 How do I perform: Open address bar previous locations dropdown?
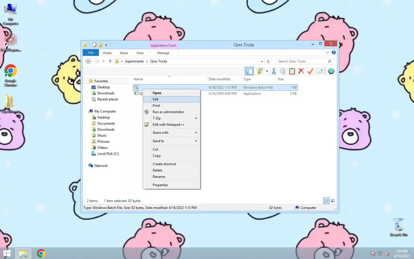tap(262, 61)
